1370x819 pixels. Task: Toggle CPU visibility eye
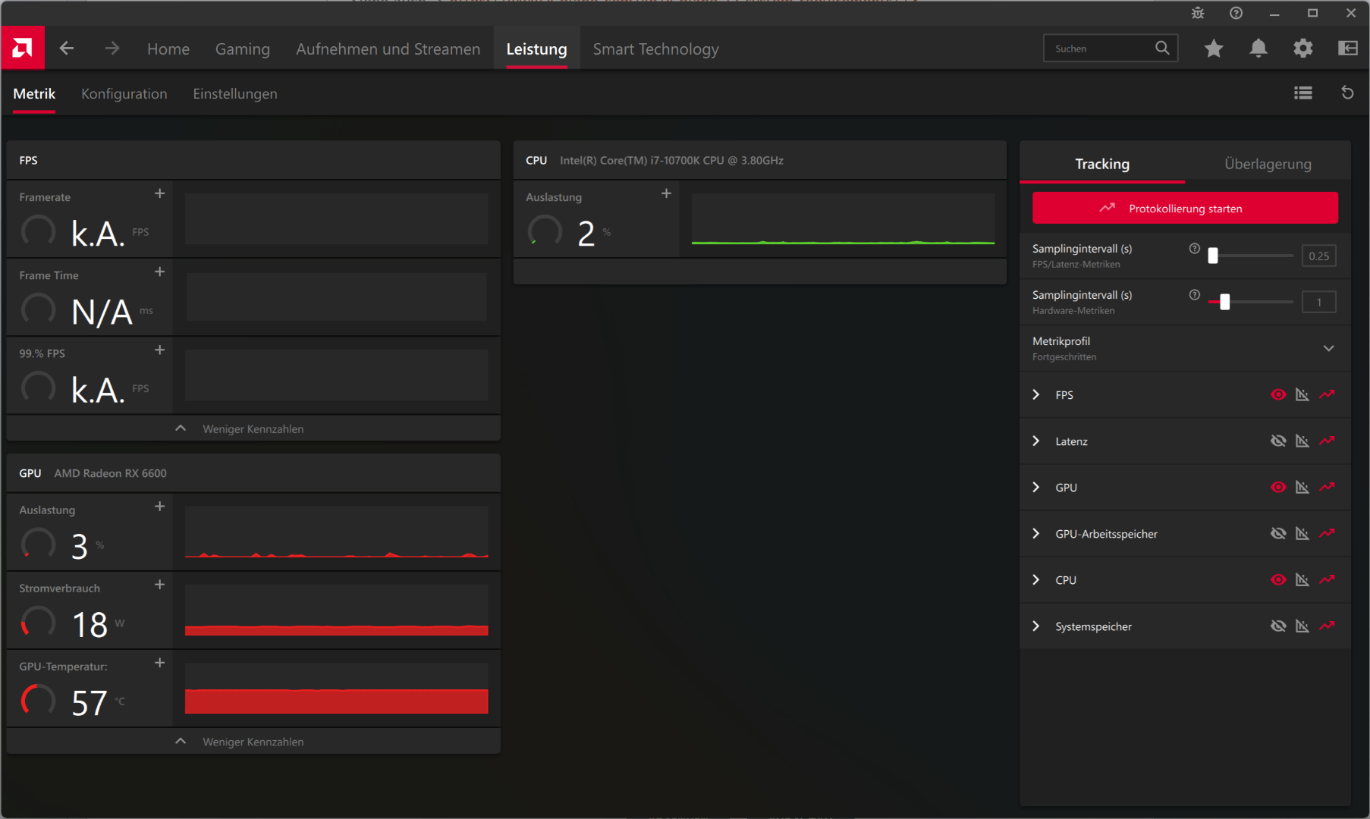click(1278, 579)
